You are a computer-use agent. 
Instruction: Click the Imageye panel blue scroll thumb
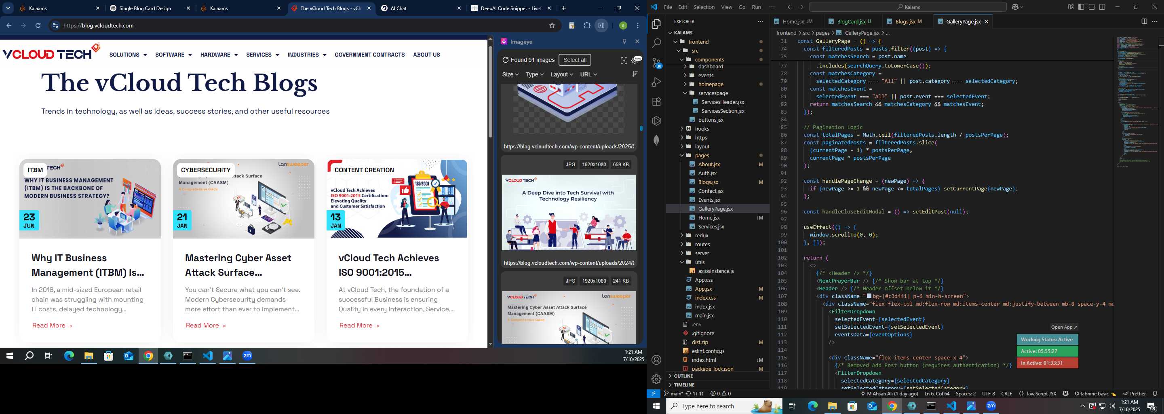click(x=641, y=128)
